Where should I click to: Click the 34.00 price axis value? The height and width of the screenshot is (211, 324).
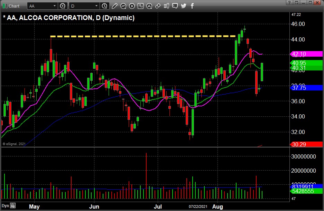point(298,116)
